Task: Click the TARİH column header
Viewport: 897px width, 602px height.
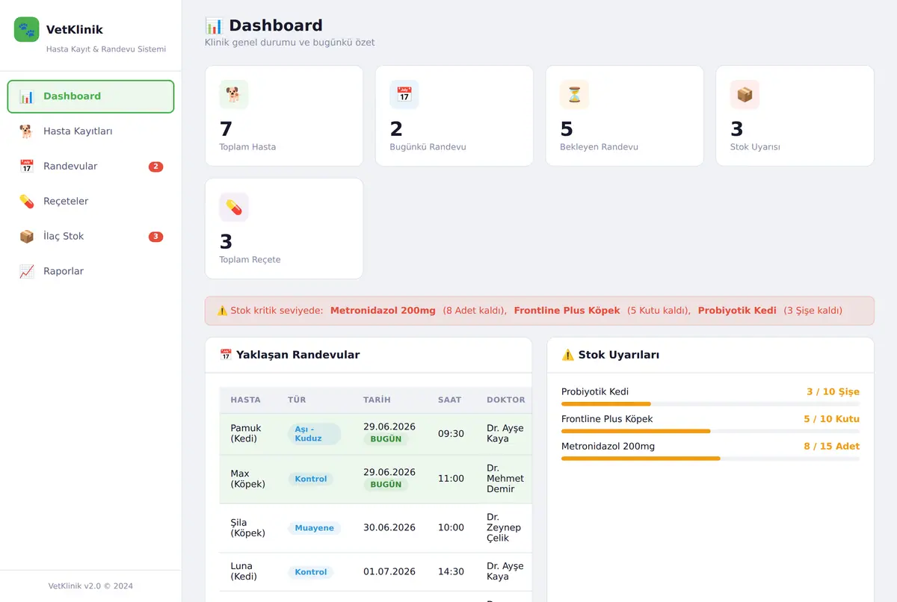Action: [x=377, y=400]
